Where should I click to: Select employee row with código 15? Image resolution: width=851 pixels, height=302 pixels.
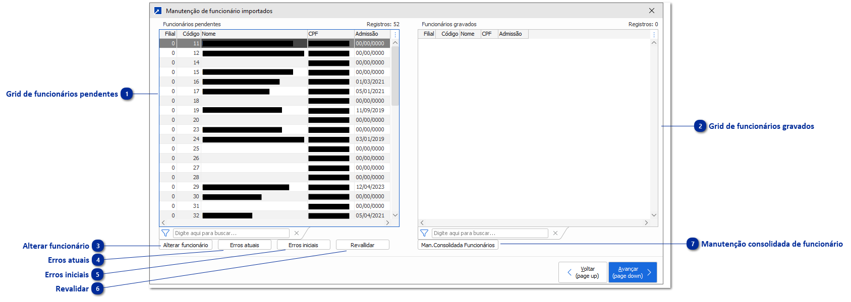pos(275,72)
